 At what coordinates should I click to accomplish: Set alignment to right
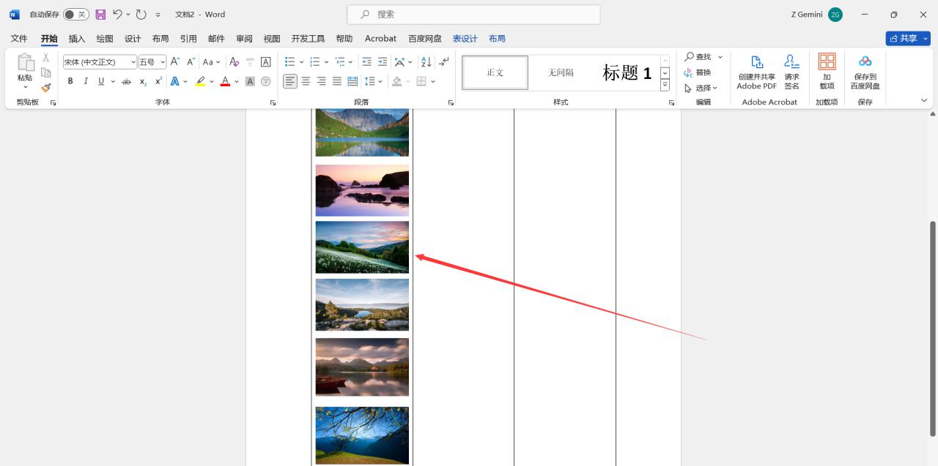tap(321, 81)
